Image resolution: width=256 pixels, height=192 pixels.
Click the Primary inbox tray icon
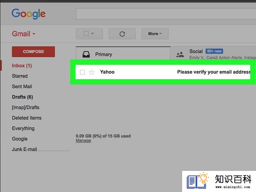(x=86, y=55)
